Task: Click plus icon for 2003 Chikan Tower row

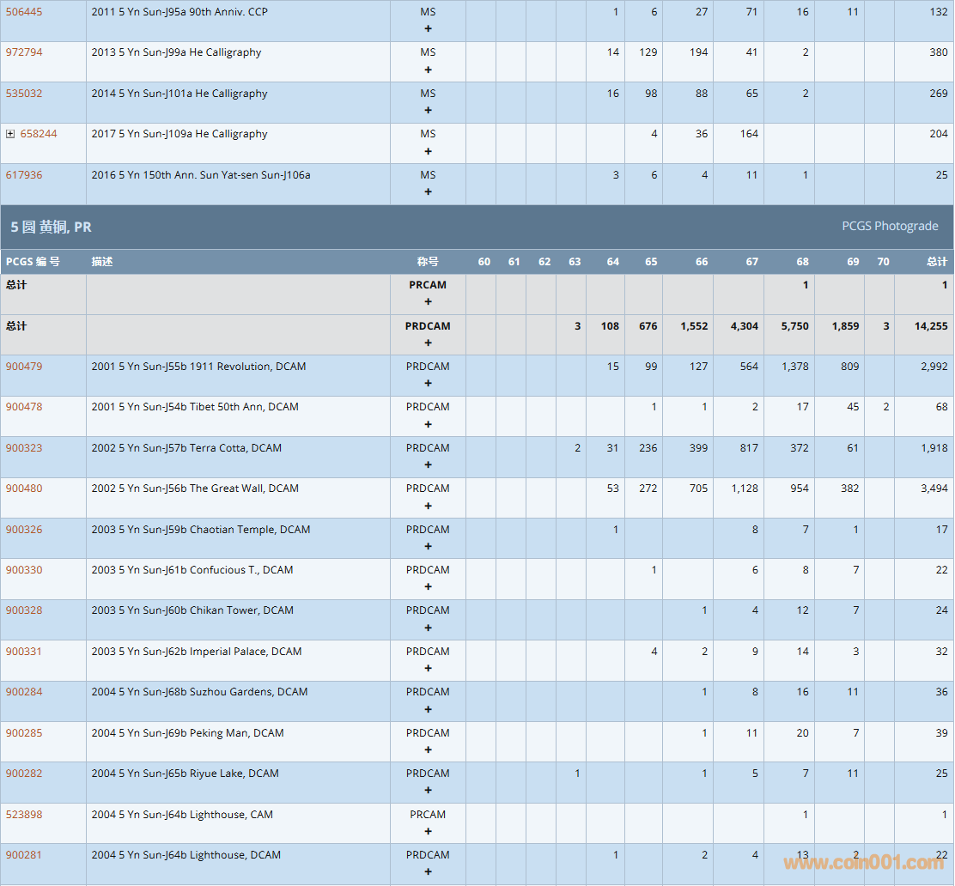Action: point(428,628)
